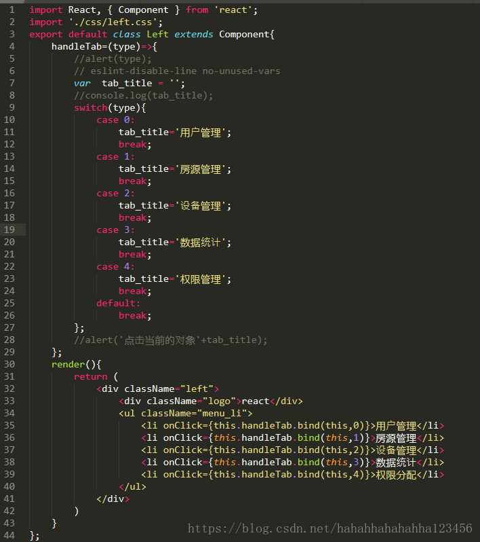Click the render method name
Viewport: 480px width, 542px height.
[x=68, y=364]
